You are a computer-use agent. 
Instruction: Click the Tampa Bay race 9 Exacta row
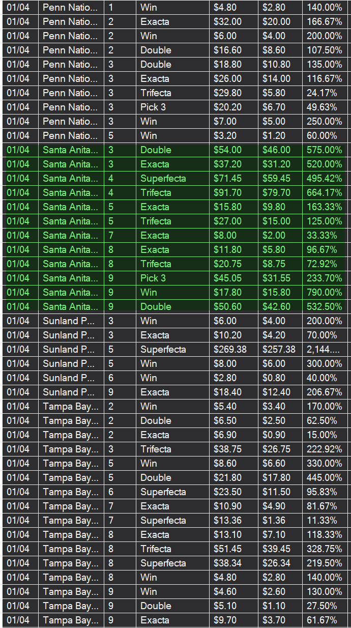click(175, 620)
